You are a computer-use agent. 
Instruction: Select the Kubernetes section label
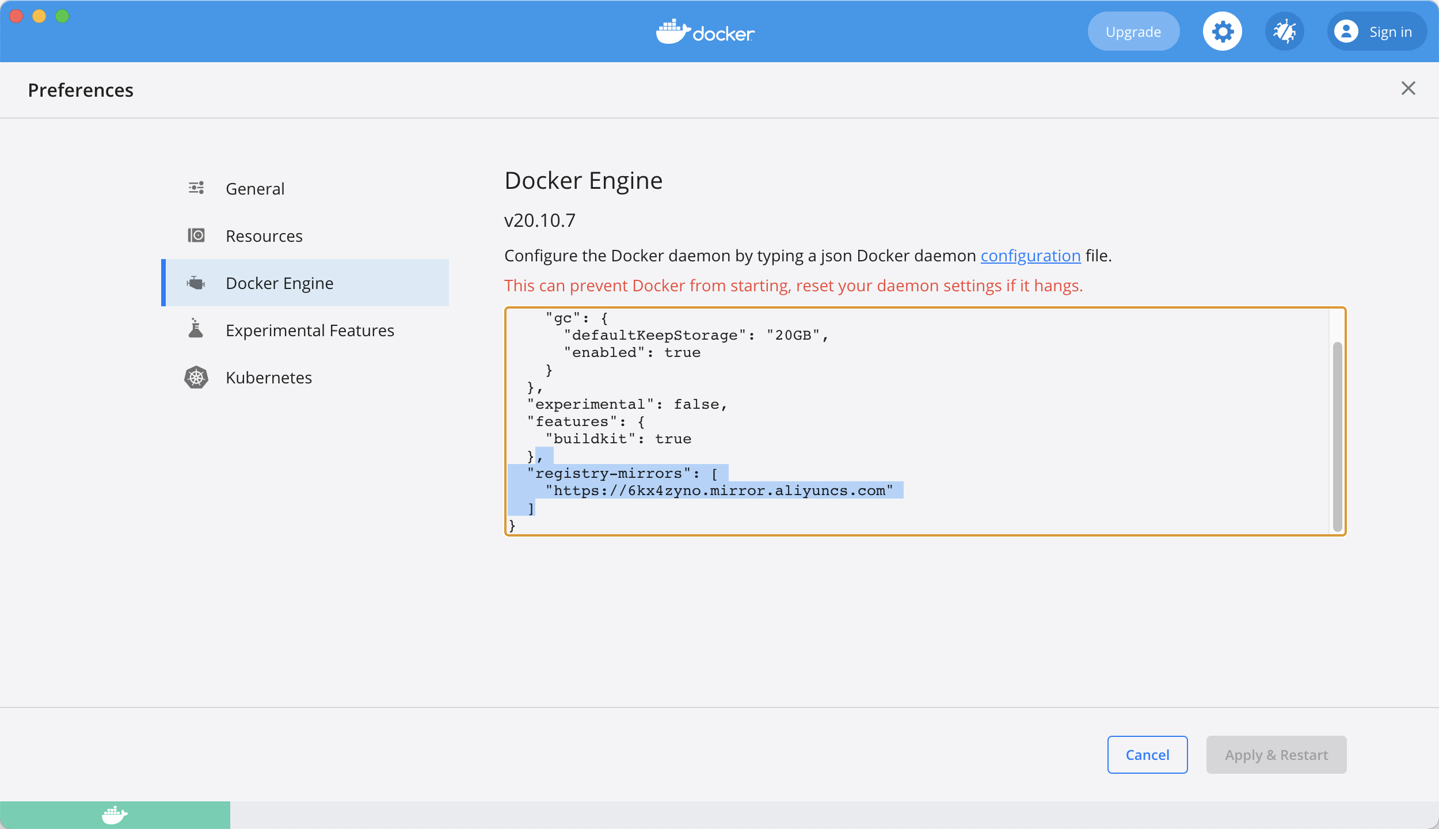tap(269, 378)
